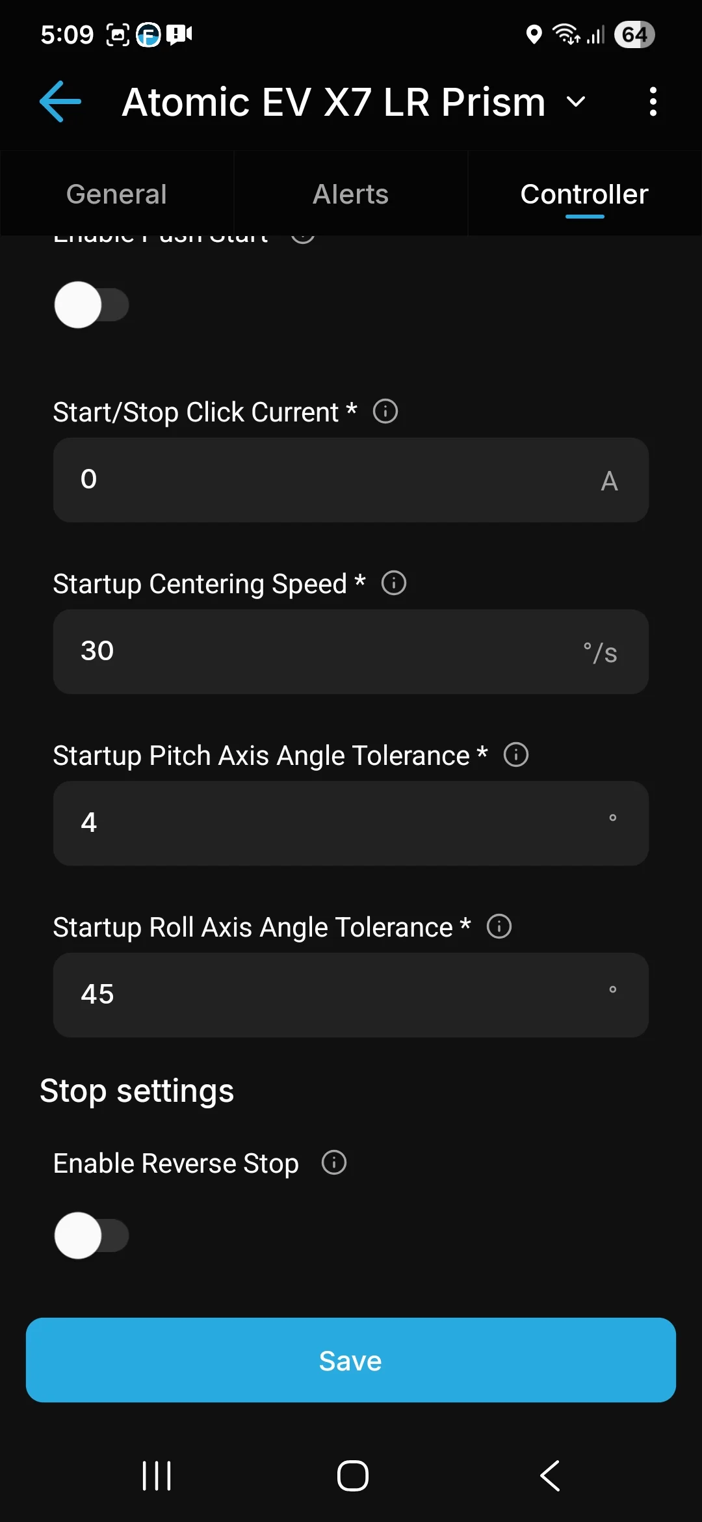This screenshot has height=1522, width=702.
Task: Tap the blue back arrow
Action: click(x=60, y=101)
